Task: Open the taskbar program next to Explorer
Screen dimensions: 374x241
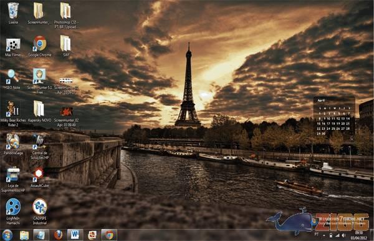Action: 41,235
